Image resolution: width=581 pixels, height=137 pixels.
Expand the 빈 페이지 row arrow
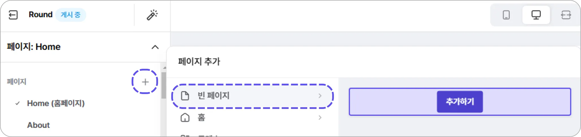320,96
